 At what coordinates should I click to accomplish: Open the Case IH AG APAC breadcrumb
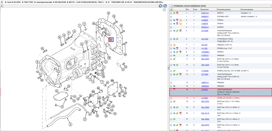(x=14, y=2)
